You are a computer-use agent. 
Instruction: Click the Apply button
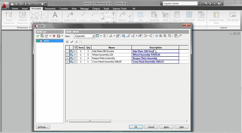pyautogui.click(x=166, y=127)
